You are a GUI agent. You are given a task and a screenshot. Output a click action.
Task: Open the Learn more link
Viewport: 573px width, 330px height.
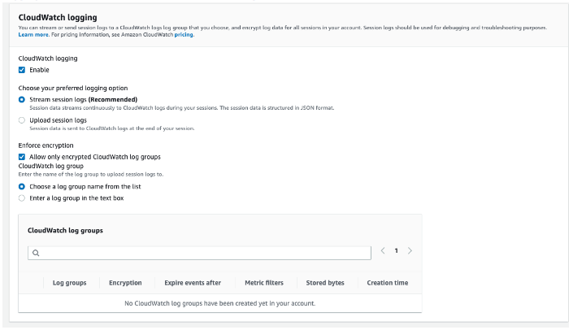click(x=35, y=35)
